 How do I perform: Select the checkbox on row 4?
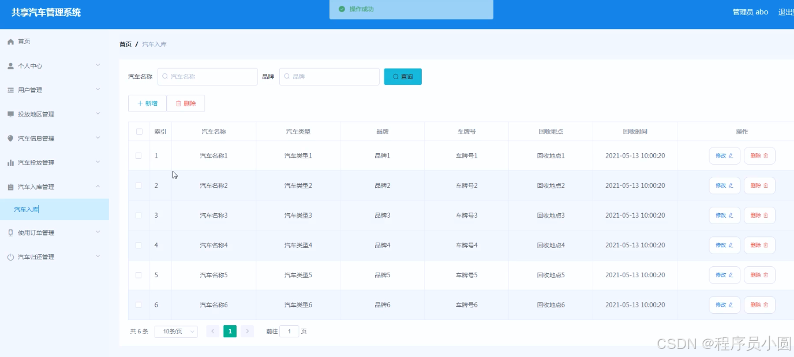(x=138, y=245)
